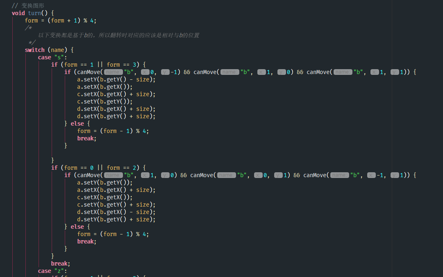Click the switch keyword
The image size is (443, 277).
[35, 50]
